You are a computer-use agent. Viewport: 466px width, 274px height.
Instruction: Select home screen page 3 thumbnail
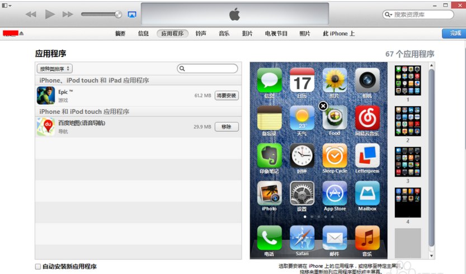point(408,162)
